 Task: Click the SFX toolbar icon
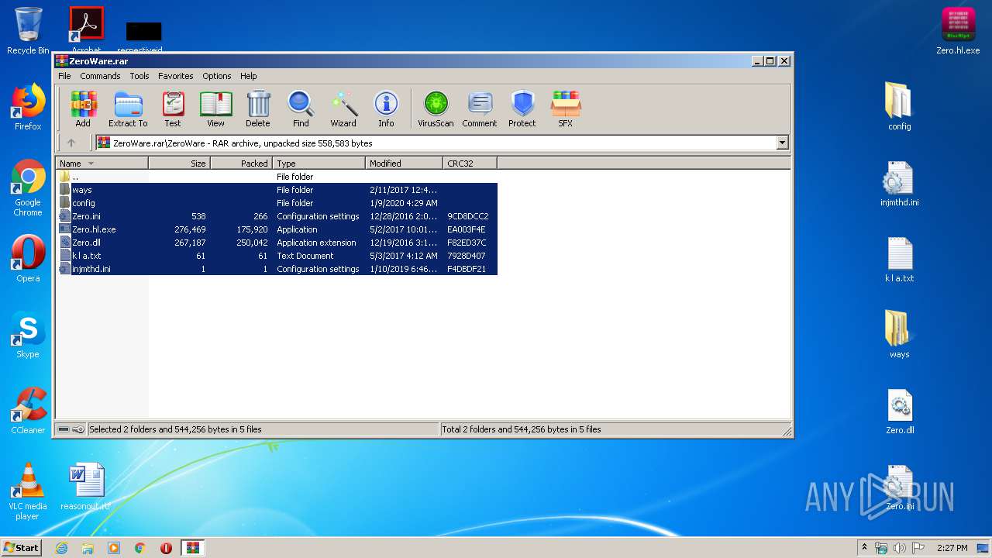[x=566, y=108]
